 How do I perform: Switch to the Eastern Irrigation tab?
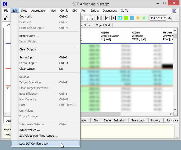pyautogui.click(x=115, y=120)
